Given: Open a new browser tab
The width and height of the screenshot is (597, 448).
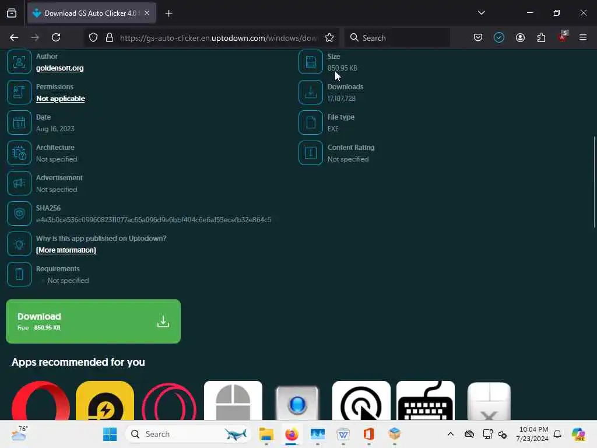Looking at the screenshot, I should 168,13.
